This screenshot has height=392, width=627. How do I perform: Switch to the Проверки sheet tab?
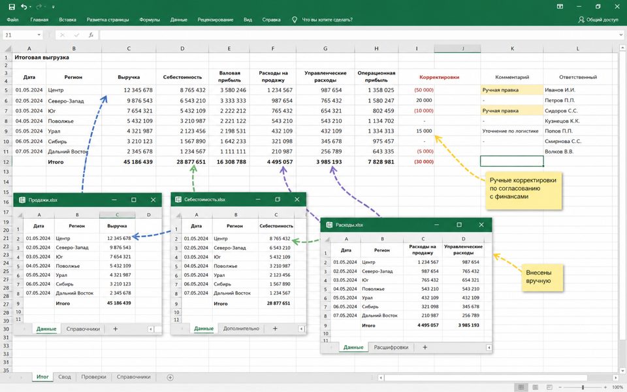click(x=93, y=377)
